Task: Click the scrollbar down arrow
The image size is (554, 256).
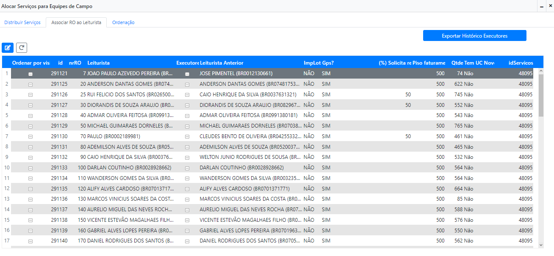Action: click(540, 245)
